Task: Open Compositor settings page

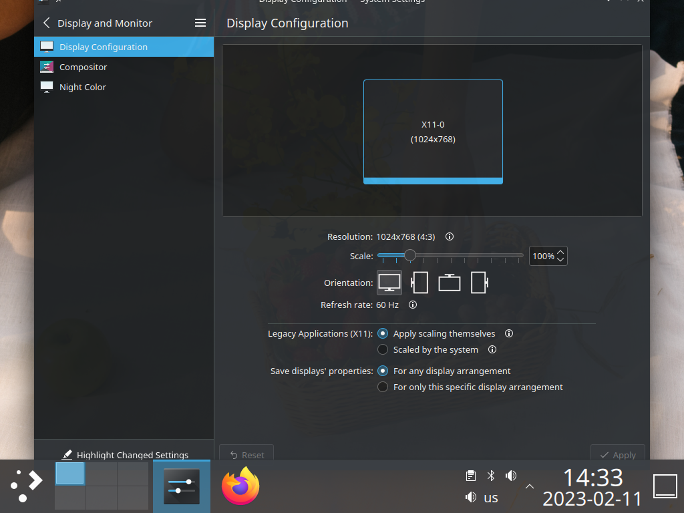Action: click(124, 67)
